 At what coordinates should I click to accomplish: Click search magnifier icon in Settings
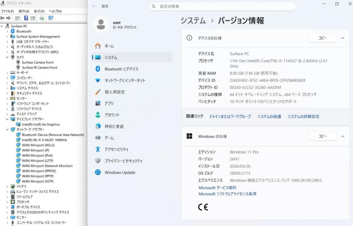click(154, 6)
